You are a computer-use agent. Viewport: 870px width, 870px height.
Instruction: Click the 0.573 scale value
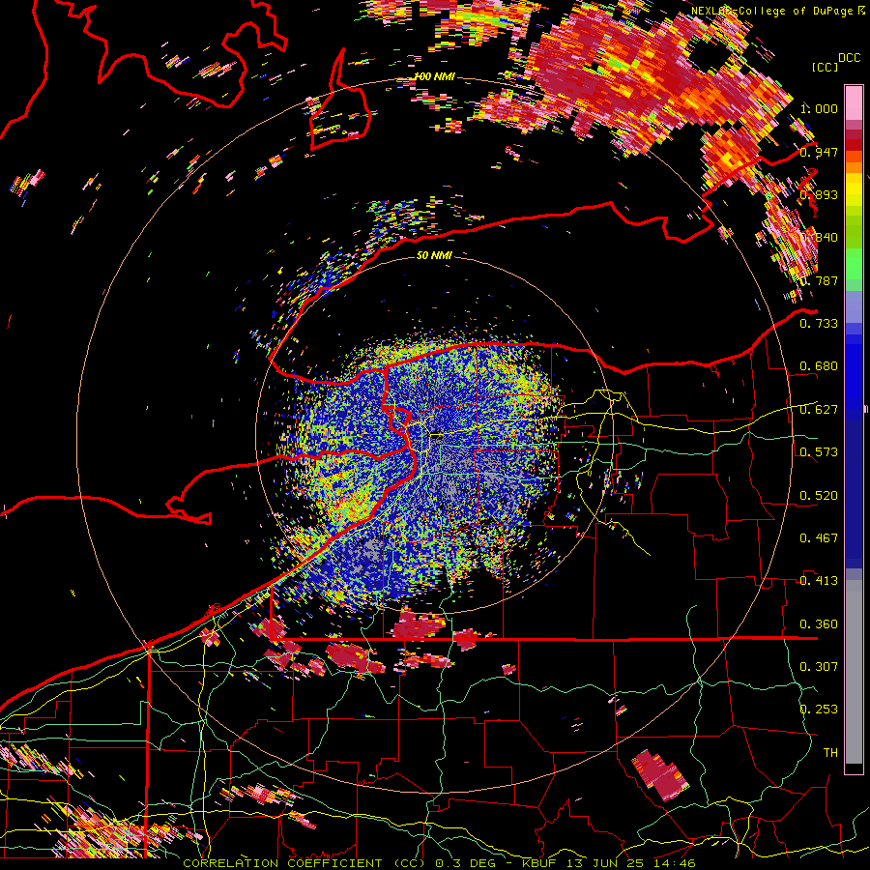pyautogui.click(x=819, y=452)
